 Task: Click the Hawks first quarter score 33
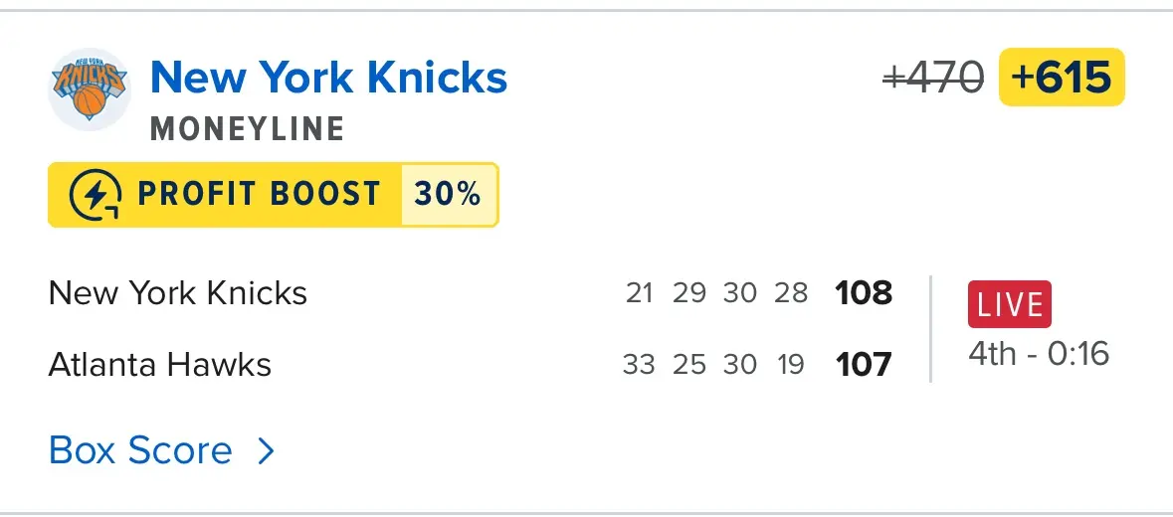coord(639,365)
